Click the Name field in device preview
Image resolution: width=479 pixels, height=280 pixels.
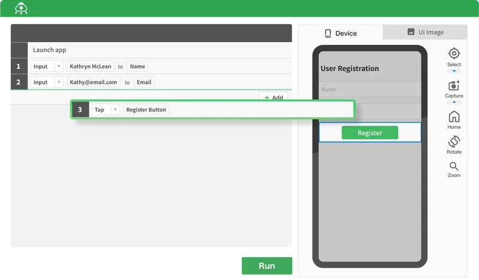[x=369, y=90]
